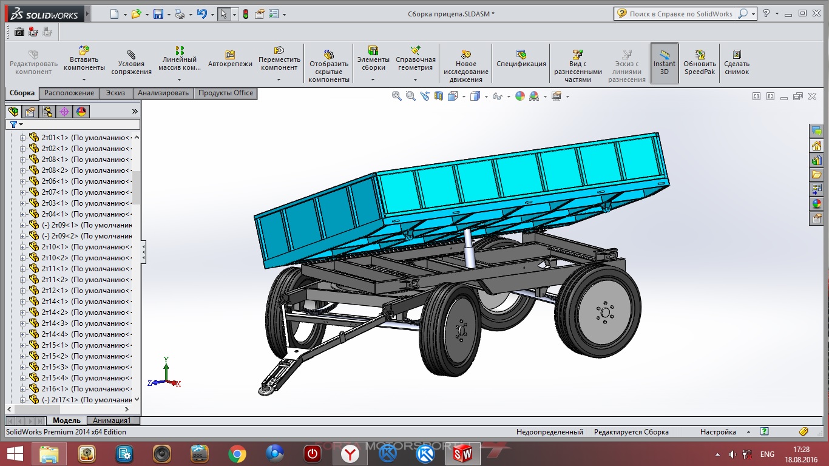
Task: Expand the 2т08<2> component node
Action: click(23, 171)
